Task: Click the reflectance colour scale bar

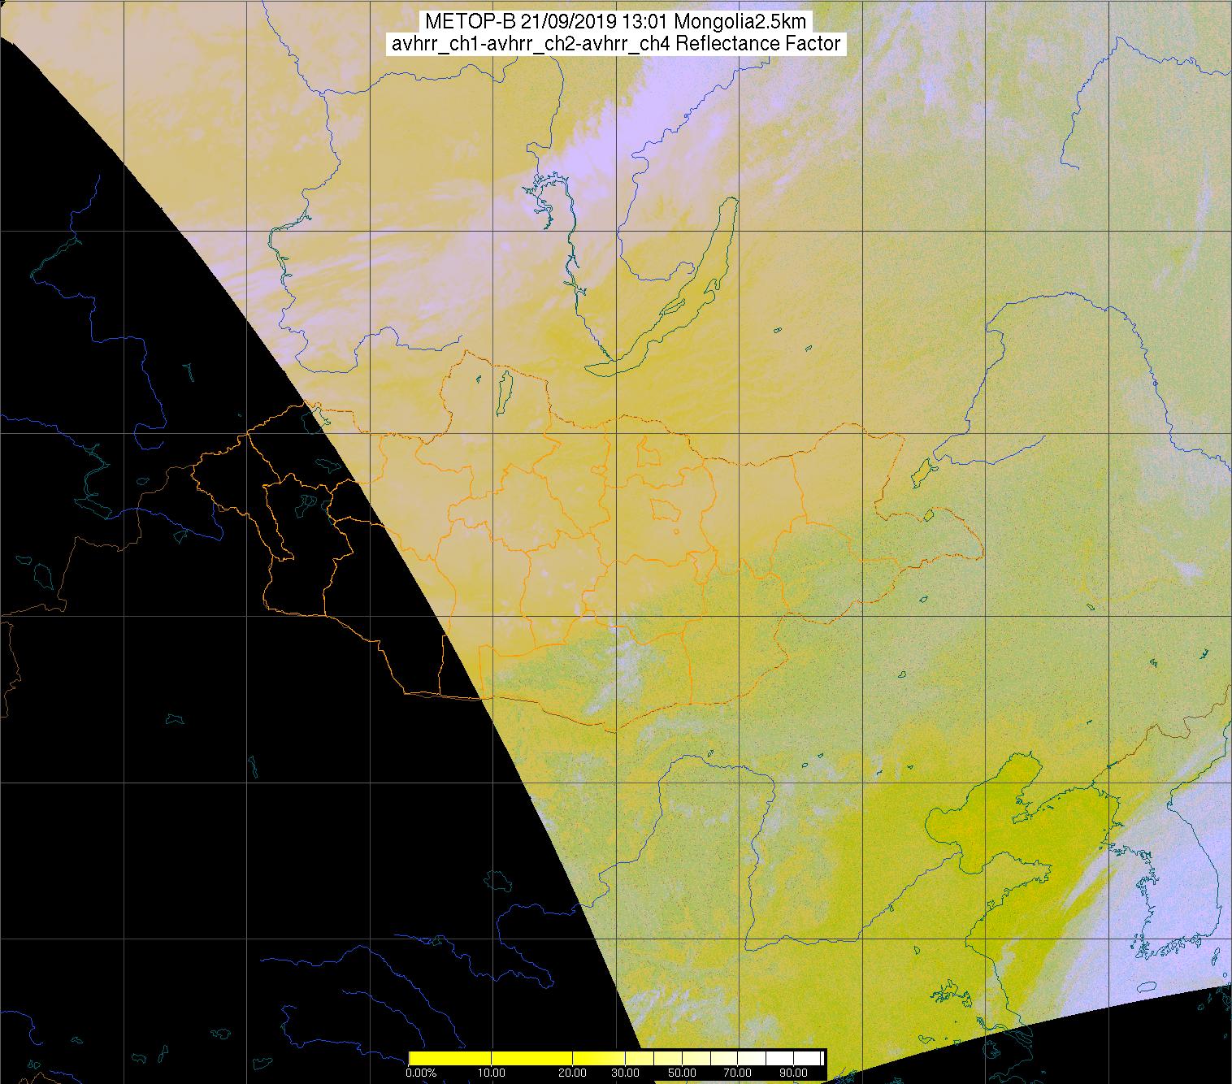Action: click(x=617, y=1057)
